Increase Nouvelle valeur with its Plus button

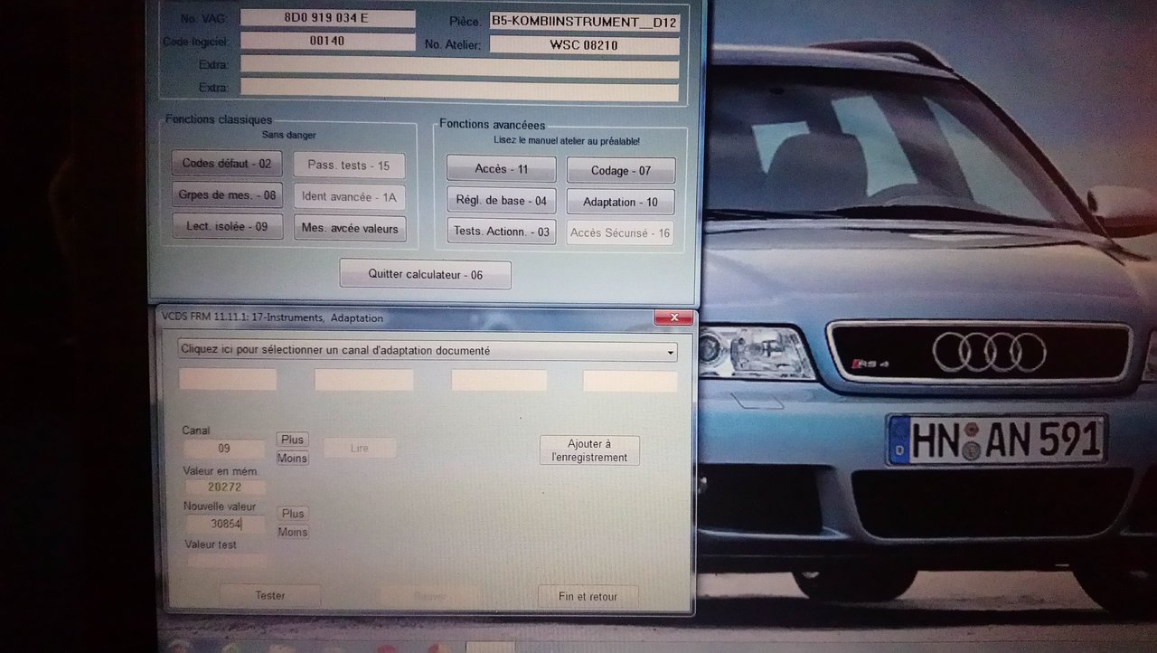292,514
